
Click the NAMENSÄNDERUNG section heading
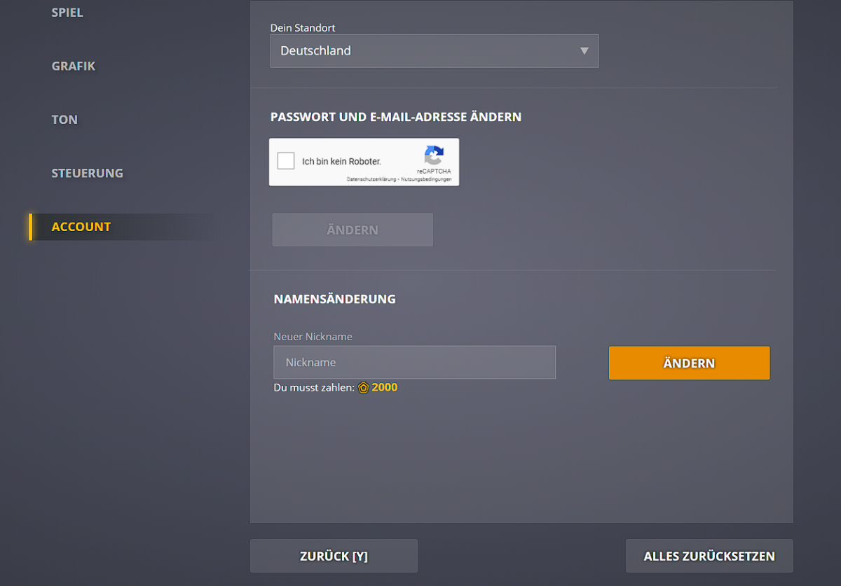point(334,299)
